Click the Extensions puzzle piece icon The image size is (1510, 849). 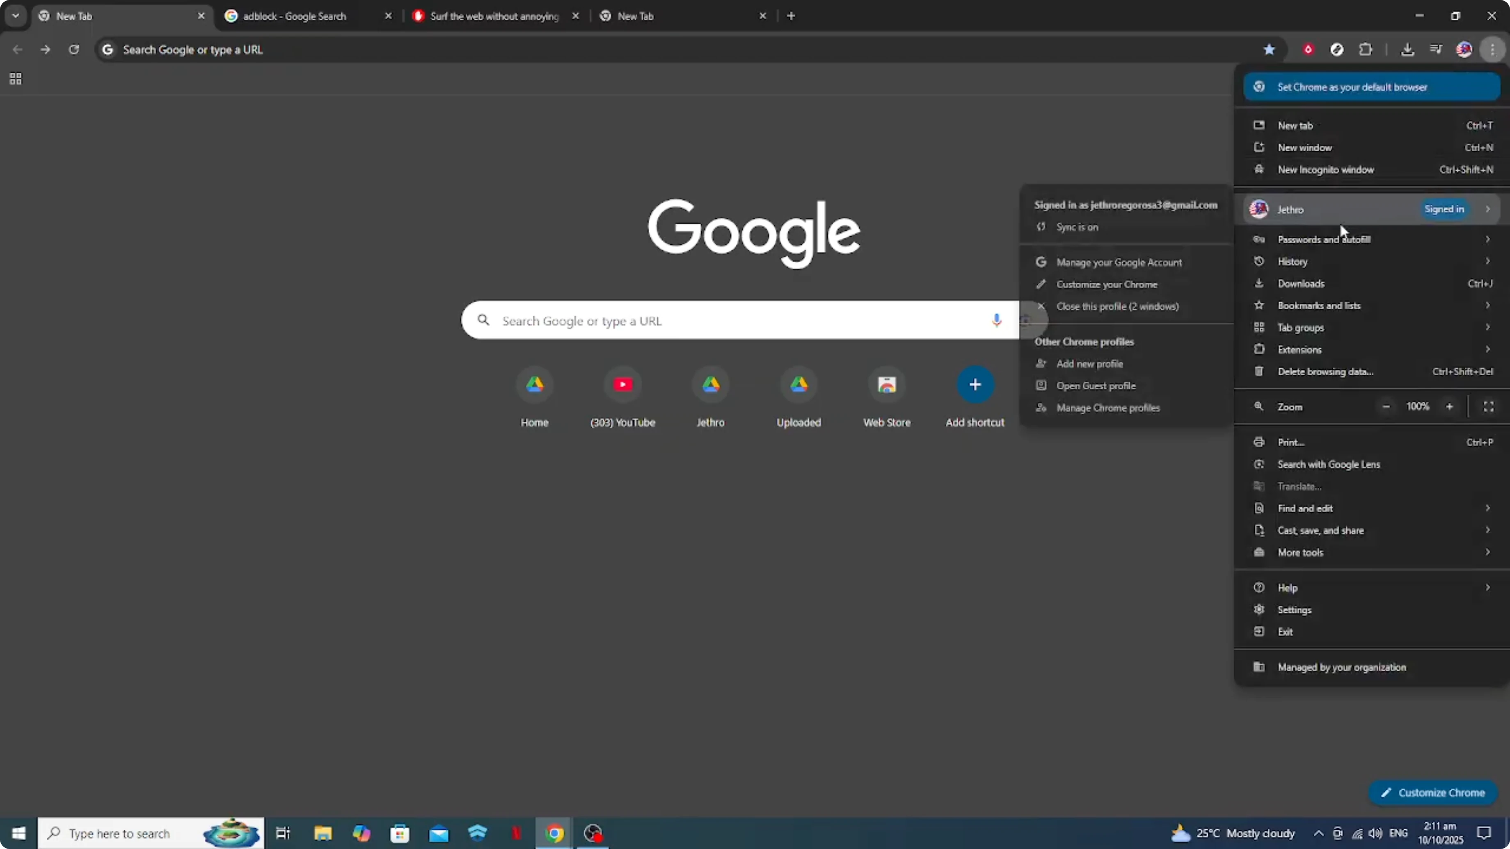(x=1366, y=49)
